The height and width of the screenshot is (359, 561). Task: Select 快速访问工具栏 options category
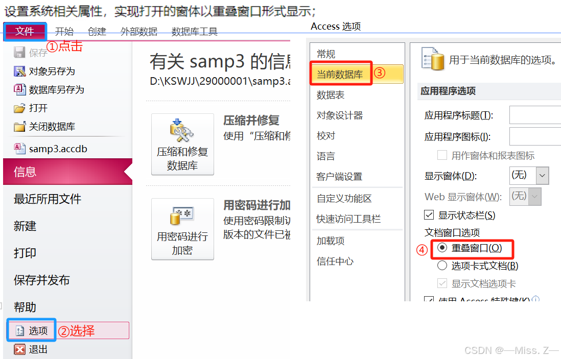pyautogui.click(x=348, y=219)
